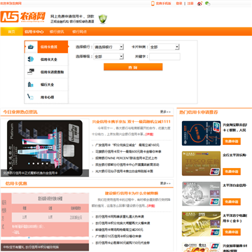Click the 农商网 NS logo
Viewport: 252px width, 252px height.
(x=23, y=17)
